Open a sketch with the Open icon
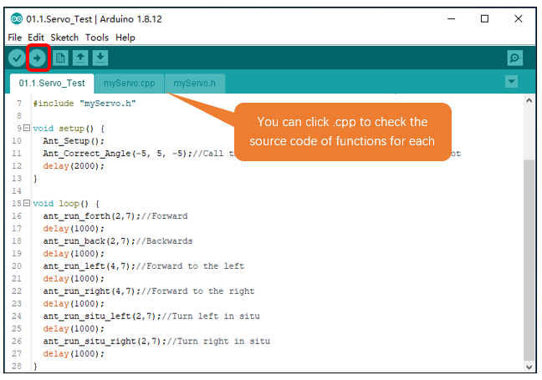This screenshot has height=380, width=542. [x=80, y=58]
